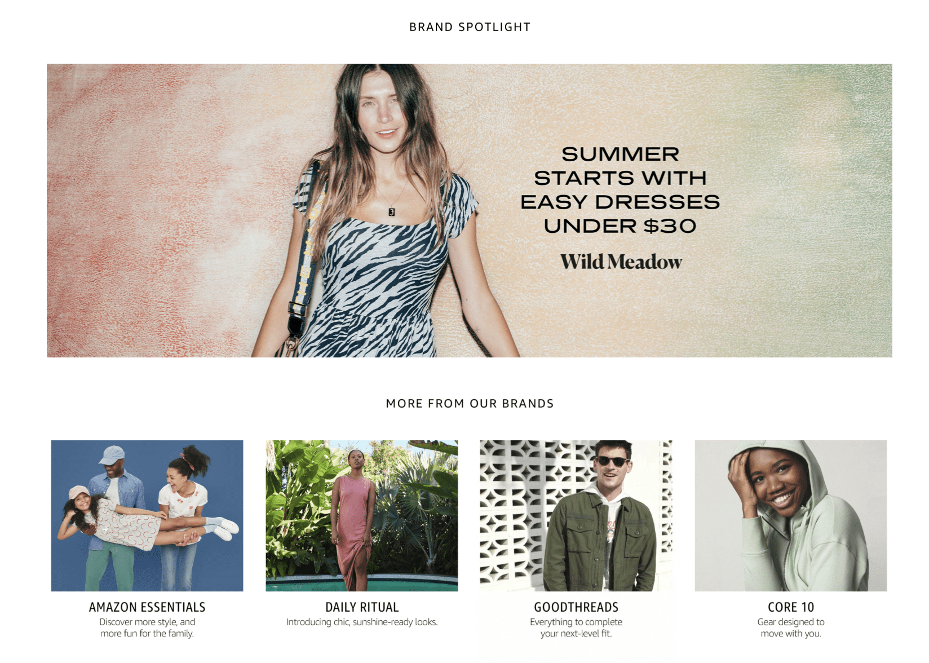Image resolution: width=929 pixels, height=663 pixels.
Task: Click 'Summer starts with easy dresses' headline
Action: coord(620,190)
